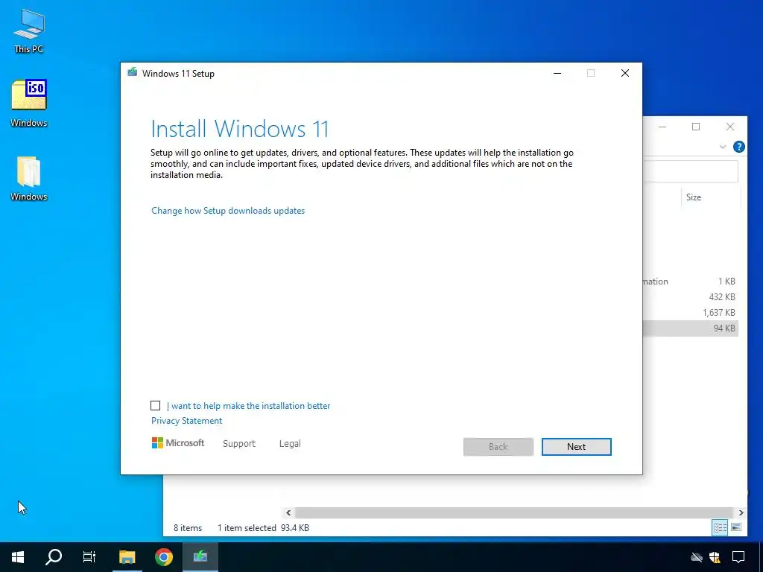Enable 'I want to help make the installation better'
763x572 pixels.
155,406
